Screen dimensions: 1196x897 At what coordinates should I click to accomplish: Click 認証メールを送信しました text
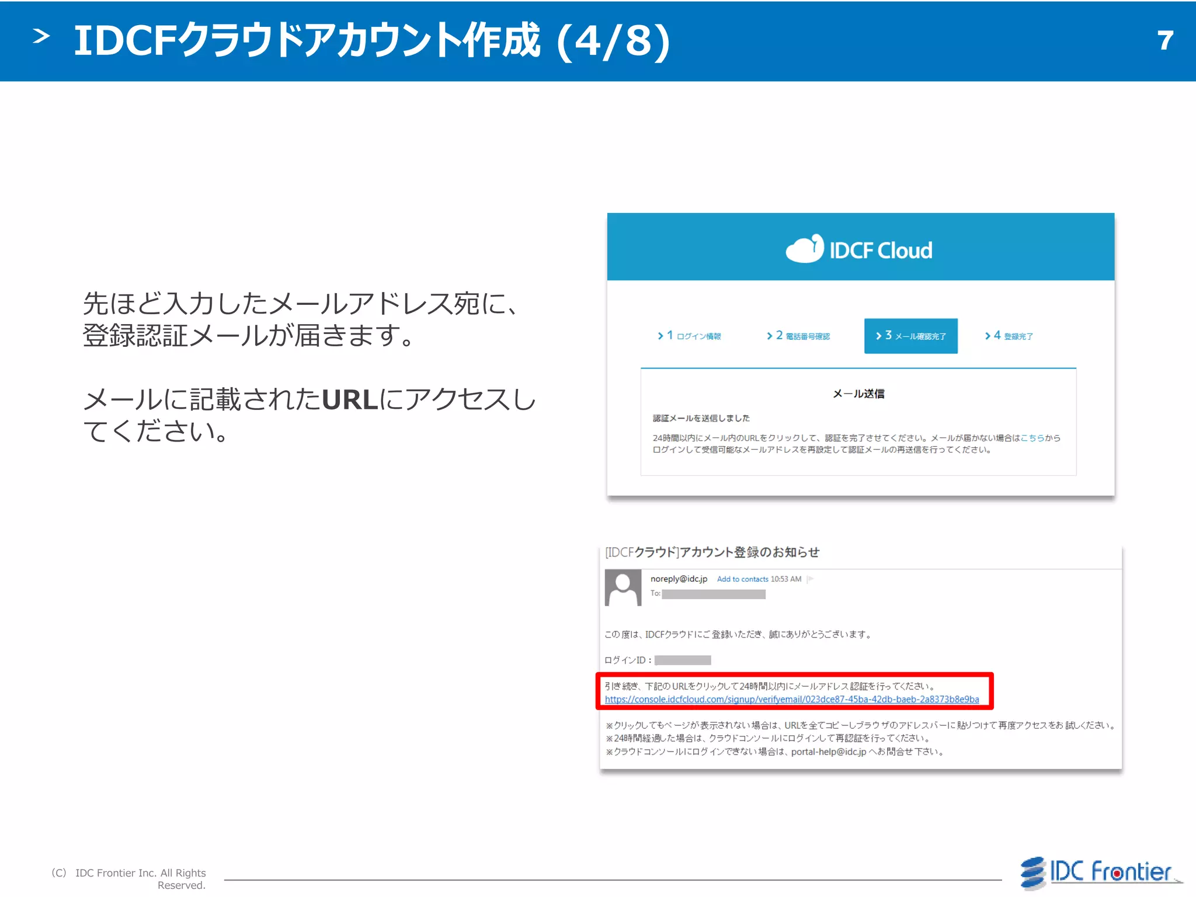tap(701, 418)
